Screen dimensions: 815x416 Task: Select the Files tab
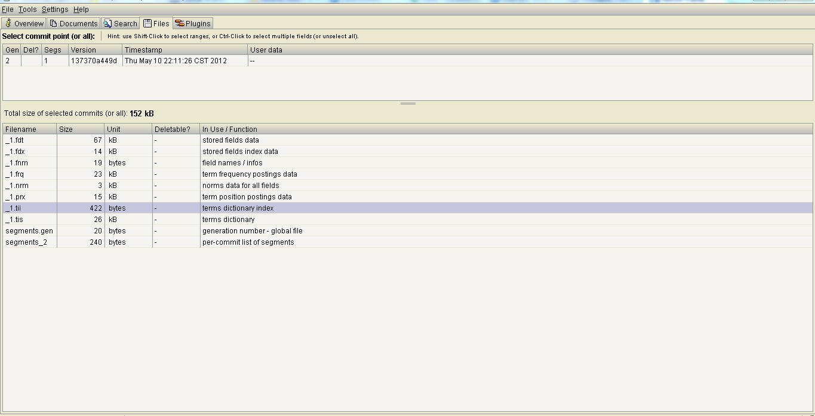point(156,23)
